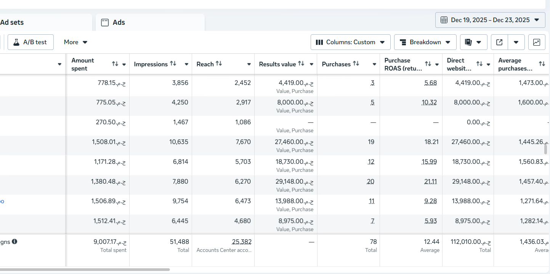Open the blue campaign link in the table
The image size is (550, 274).
(x=2, y=201)
